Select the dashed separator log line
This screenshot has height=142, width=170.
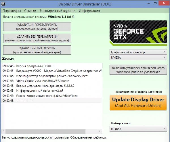52,101
